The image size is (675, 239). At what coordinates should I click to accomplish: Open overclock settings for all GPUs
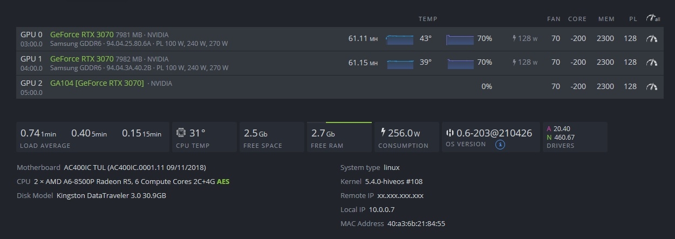(x=652, y=18)
